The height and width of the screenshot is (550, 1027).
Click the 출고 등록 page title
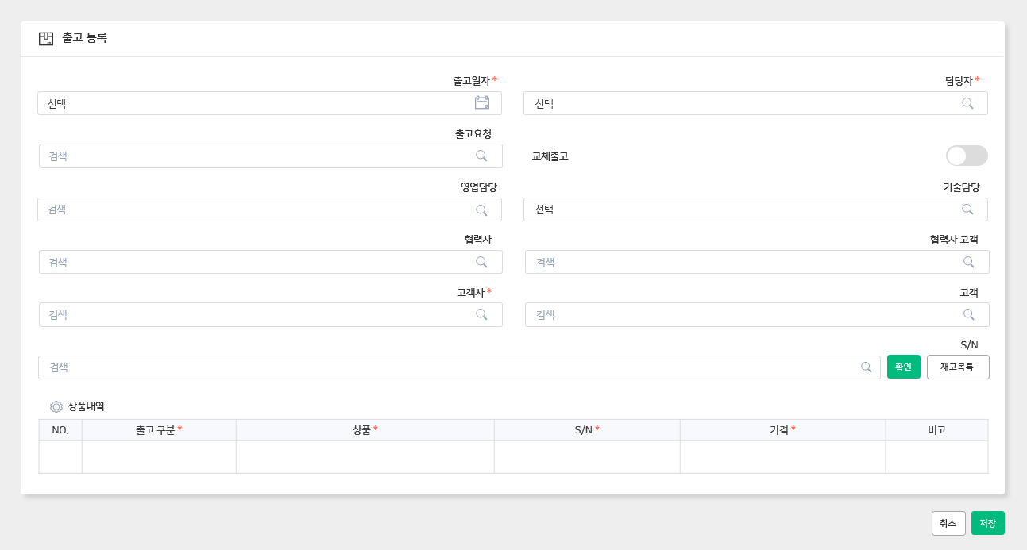click(84, 37)
